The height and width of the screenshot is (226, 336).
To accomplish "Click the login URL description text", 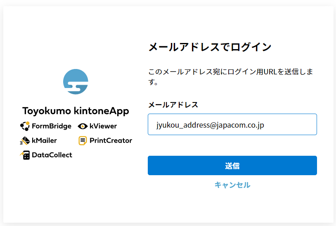I will (231, 76).
